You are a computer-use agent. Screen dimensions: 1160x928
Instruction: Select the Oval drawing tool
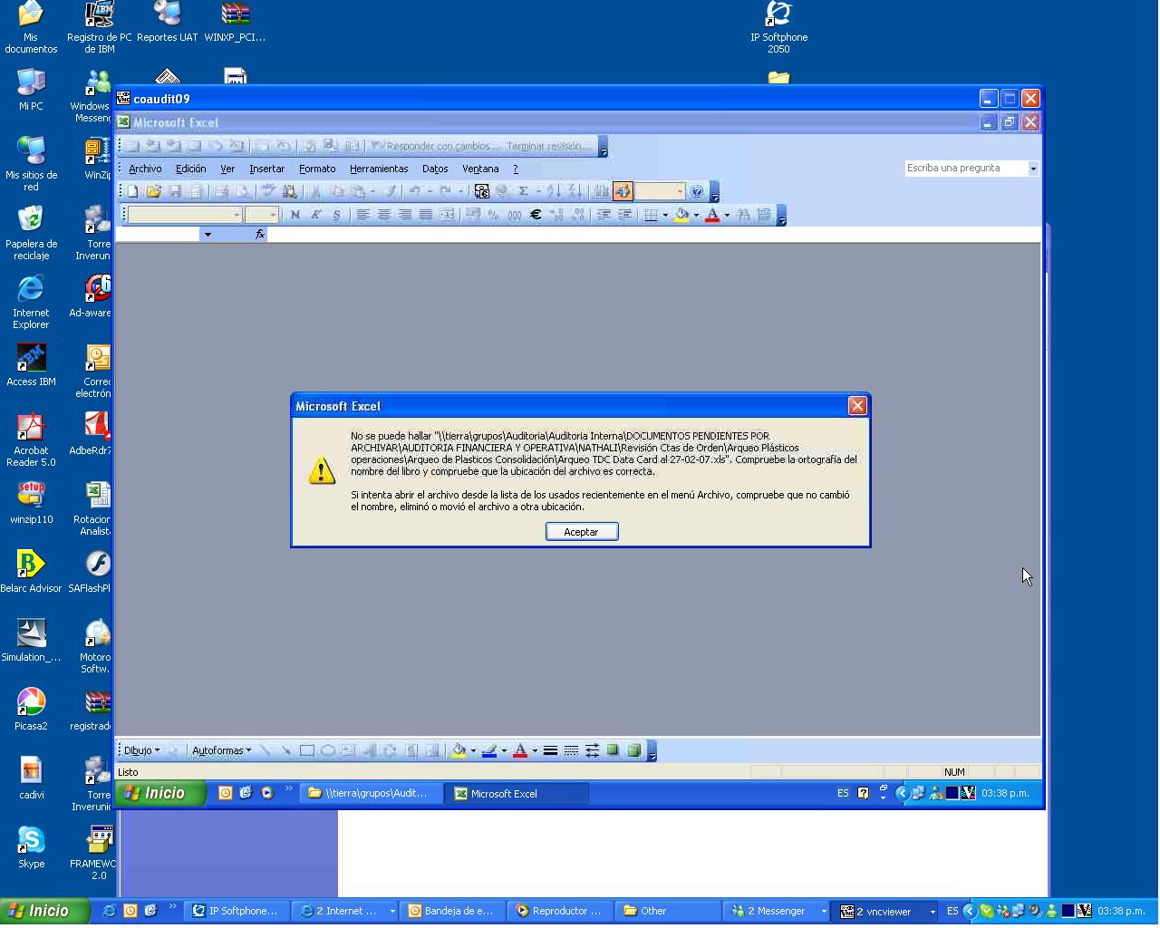click(328, 750)
